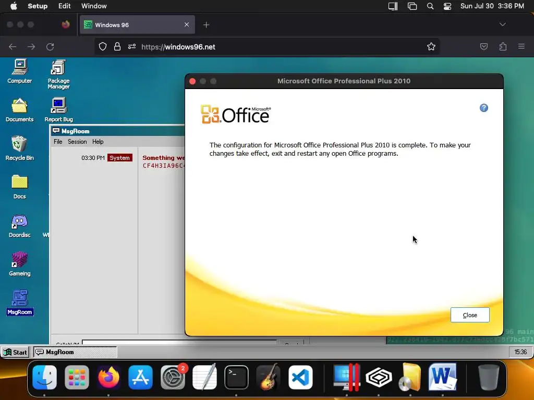Open the Edit menu in the menu bar
Image resolution: width=534 pixels, height=400 pixels.
point(64,6)
